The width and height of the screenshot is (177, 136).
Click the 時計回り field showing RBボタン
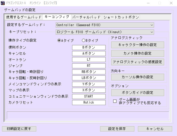[89, 72]
